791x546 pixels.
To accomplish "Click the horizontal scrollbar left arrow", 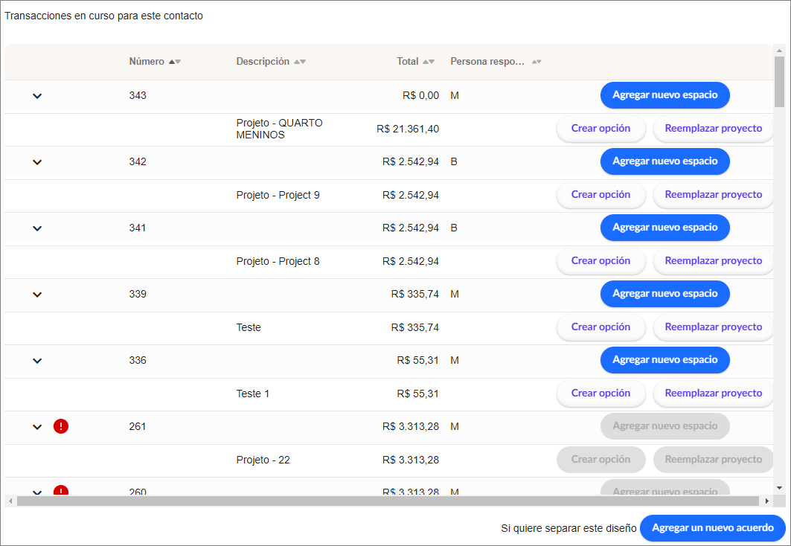I will pyautogui.click(x=10, y=501).
